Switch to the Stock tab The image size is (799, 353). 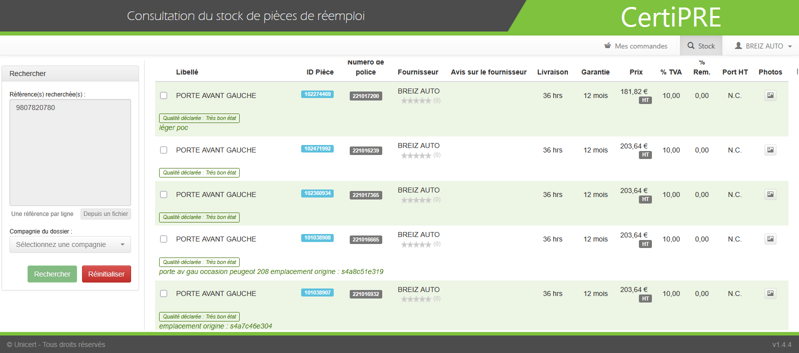click(x=701, y=46)
